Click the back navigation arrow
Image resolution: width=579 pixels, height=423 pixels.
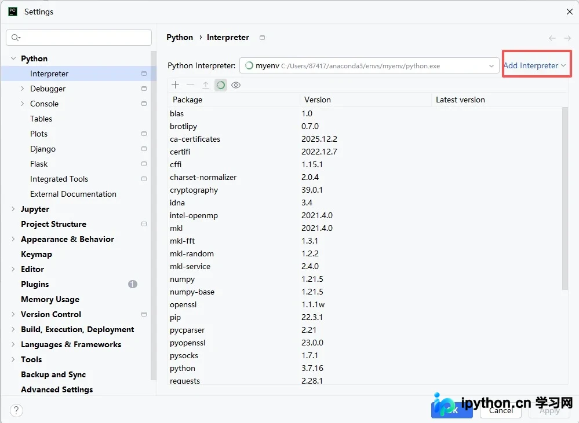click(552, 38)
